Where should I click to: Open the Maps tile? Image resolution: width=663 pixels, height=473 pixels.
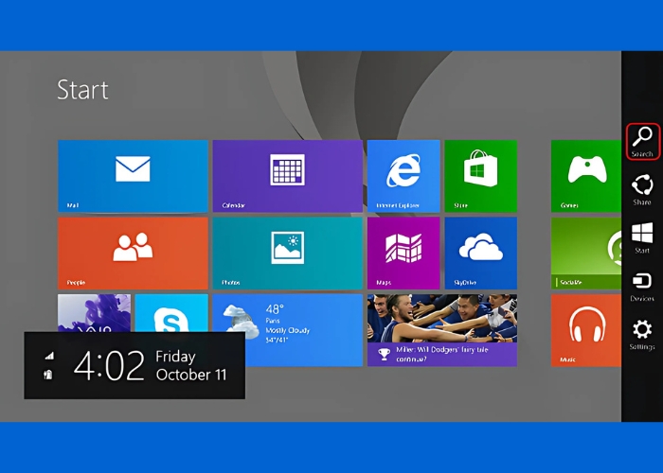(403, 253)
